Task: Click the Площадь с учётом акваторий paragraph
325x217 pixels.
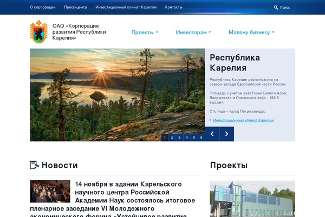Action: click(248, 98)
